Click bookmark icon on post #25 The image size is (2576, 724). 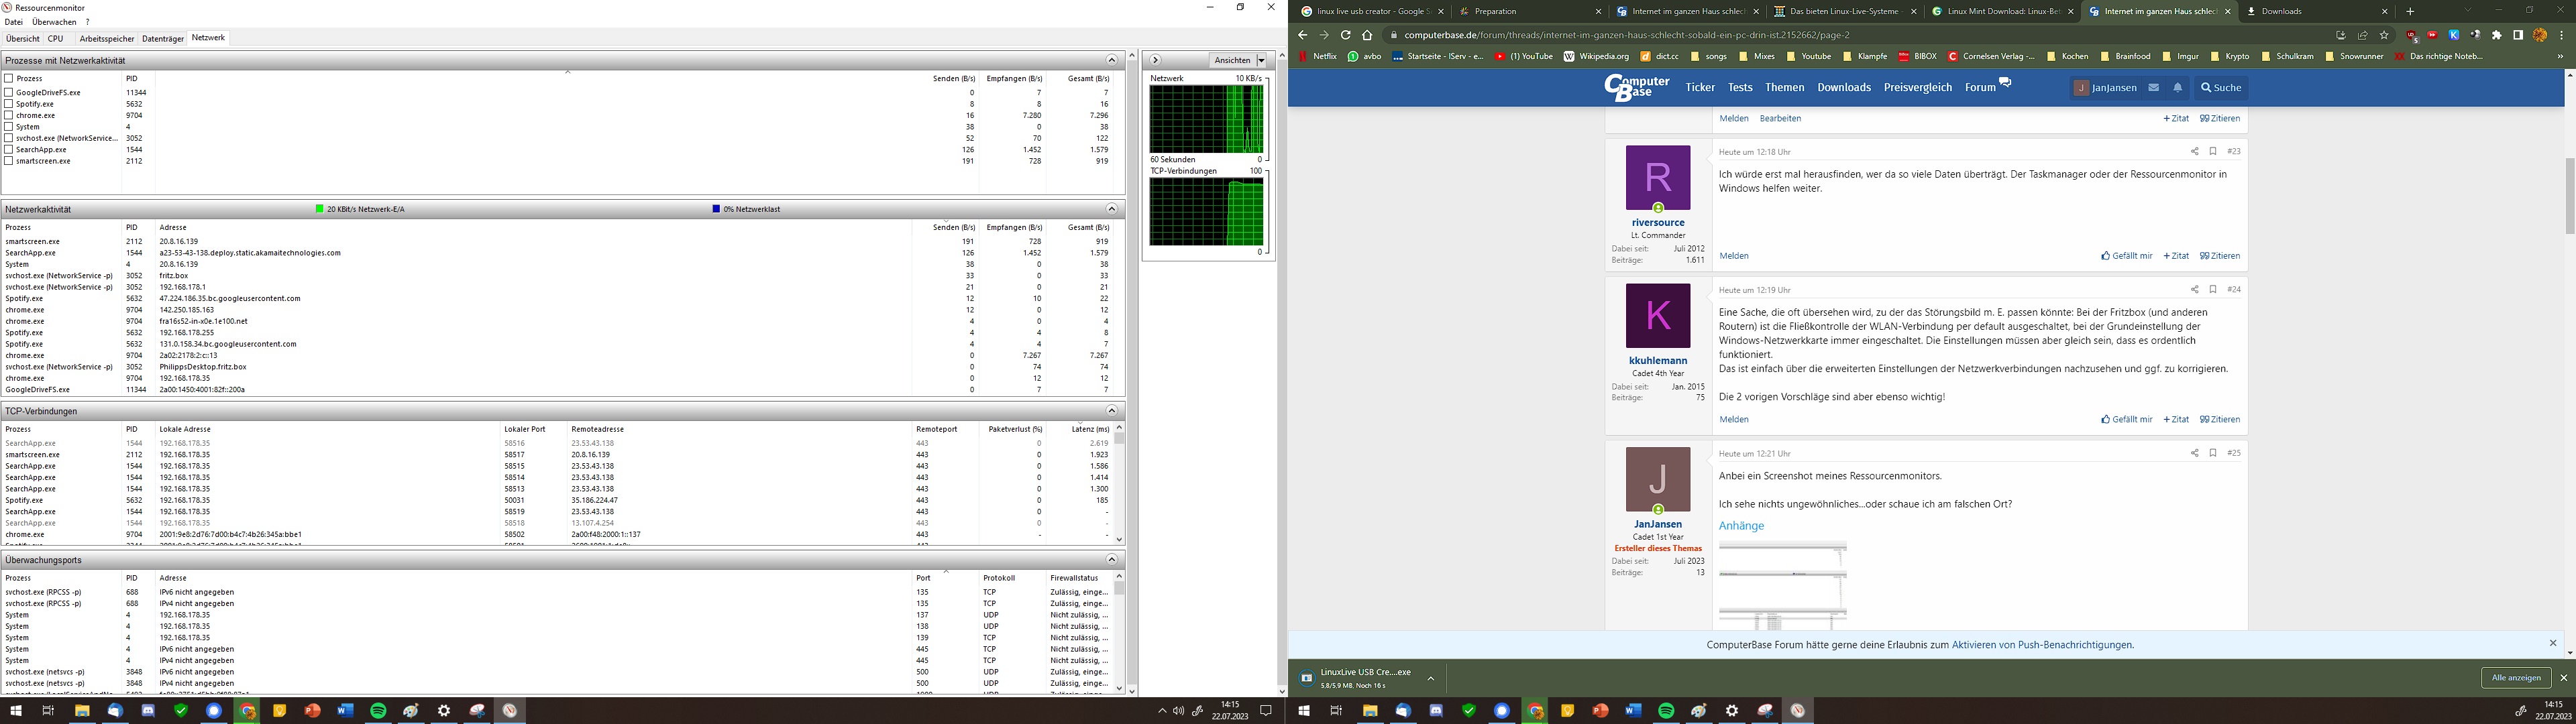point(2213,453)
